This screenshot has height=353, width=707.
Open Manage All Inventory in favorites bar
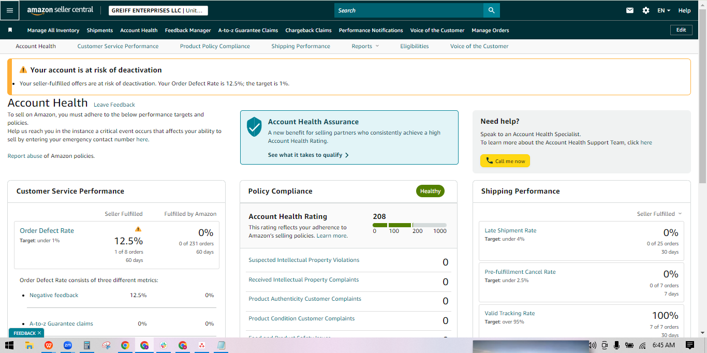(53, 30)
